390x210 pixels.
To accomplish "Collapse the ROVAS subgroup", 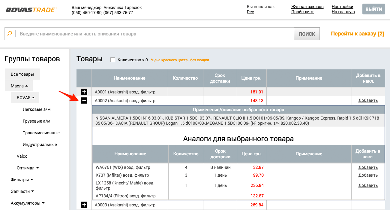I will 25,98.
